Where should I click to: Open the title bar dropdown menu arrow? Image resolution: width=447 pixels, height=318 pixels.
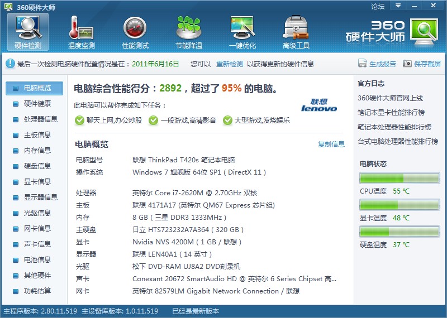click(x=398, y=6)
